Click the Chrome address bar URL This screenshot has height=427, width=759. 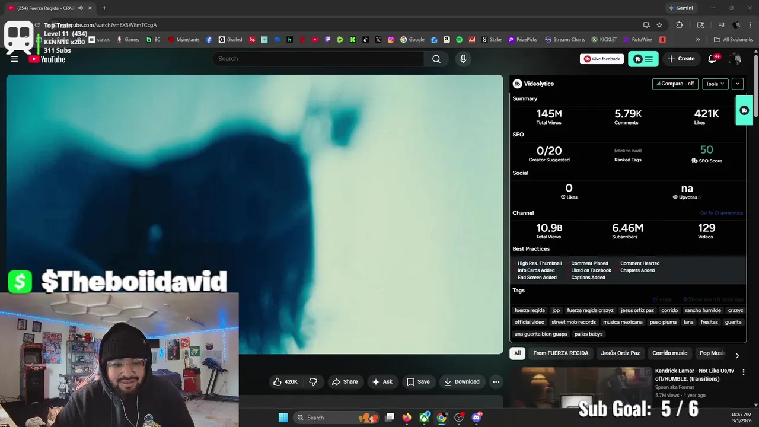[x=356, y=25]
